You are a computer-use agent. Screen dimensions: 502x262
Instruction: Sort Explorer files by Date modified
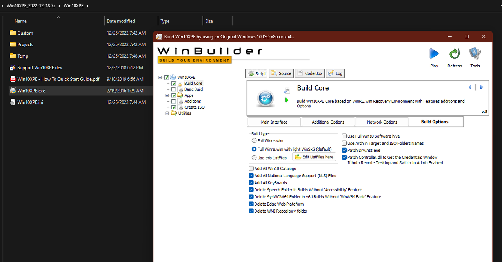click(x=121, y=21)
